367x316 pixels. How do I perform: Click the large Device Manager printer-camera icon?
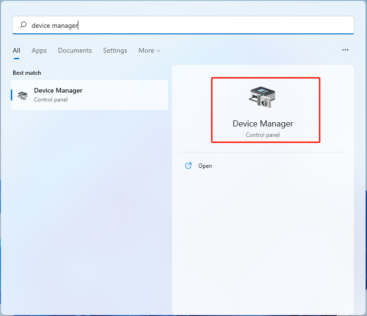(x=262, y=97)
